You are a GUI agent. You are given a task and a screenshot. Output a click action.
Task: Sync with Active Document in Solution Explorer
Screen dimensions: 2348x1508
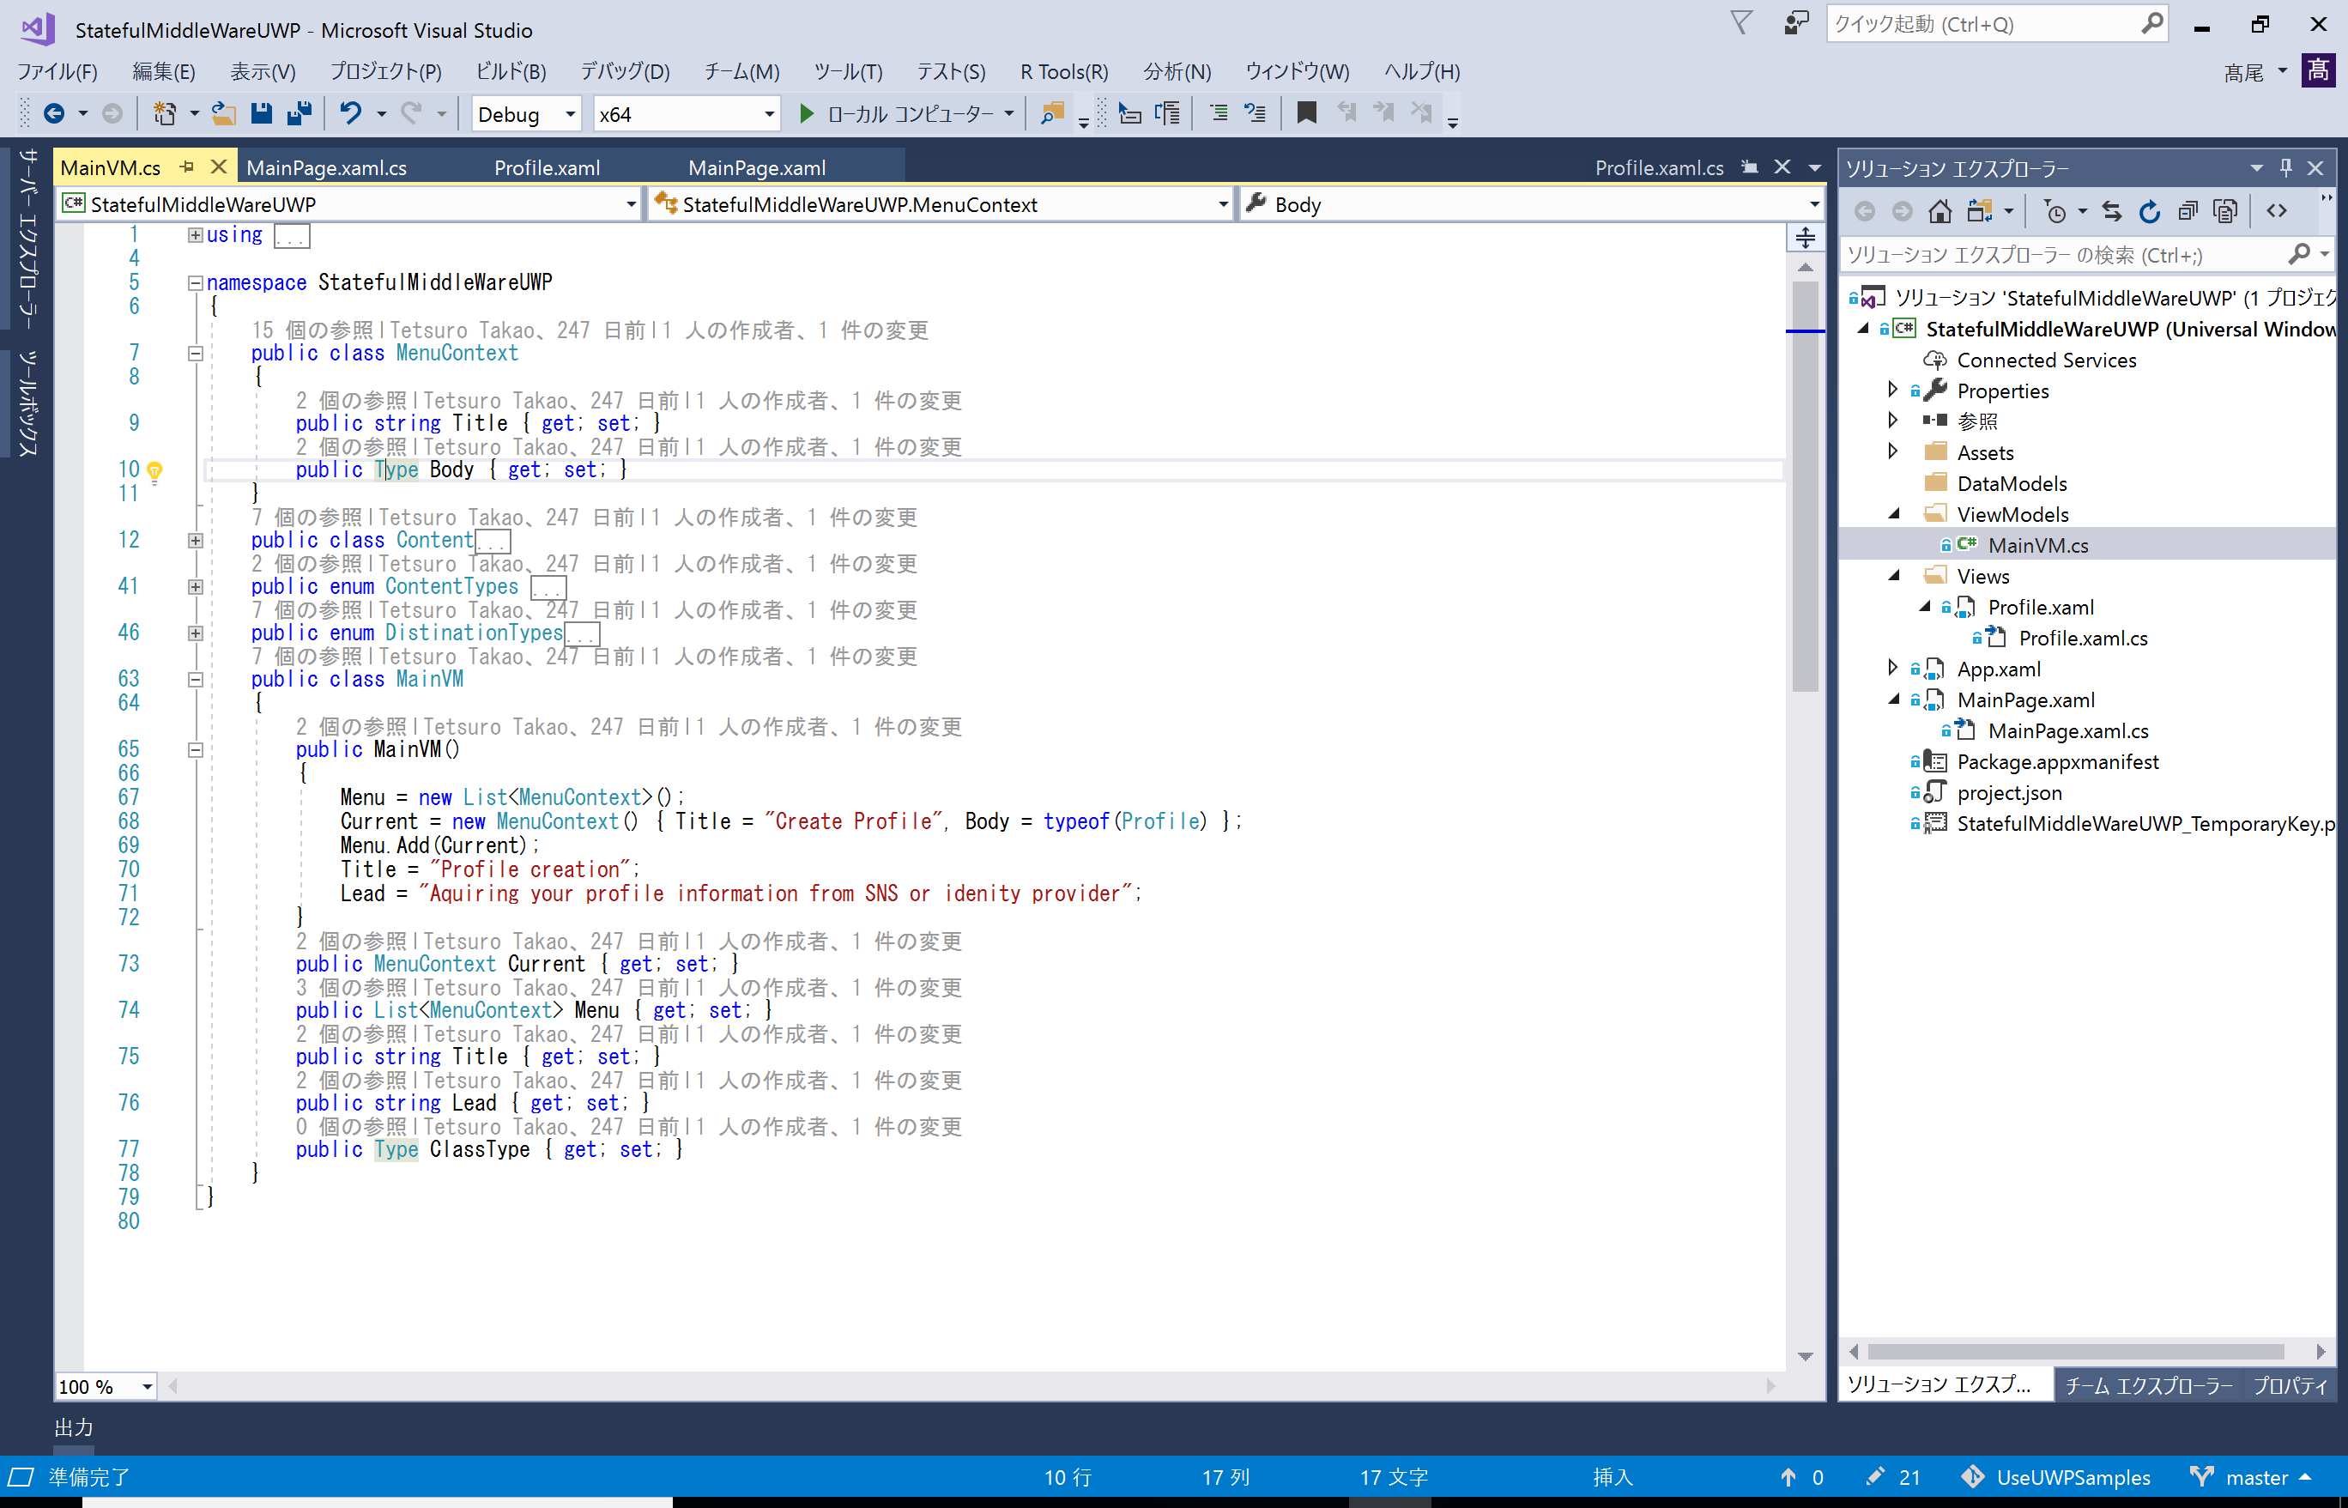point(2112,211)
